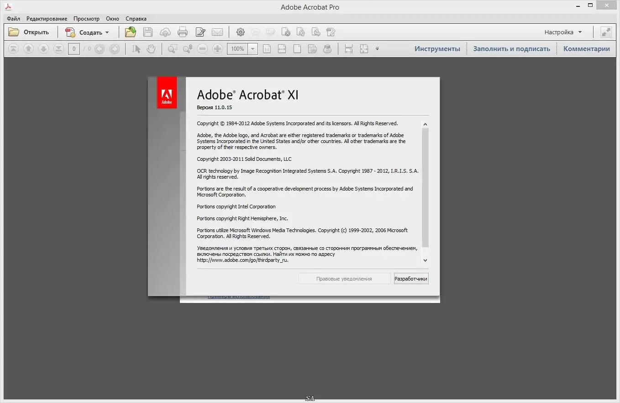Toggle the fit width icon
This screenshot has height=403, width=620.
tap(282, 48)
